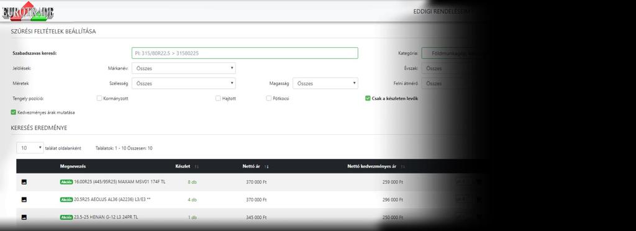The width and height of the screenshot is (636, 231).
Task: Sort by Nettó ár column arrows
Action: click(266, 166)
